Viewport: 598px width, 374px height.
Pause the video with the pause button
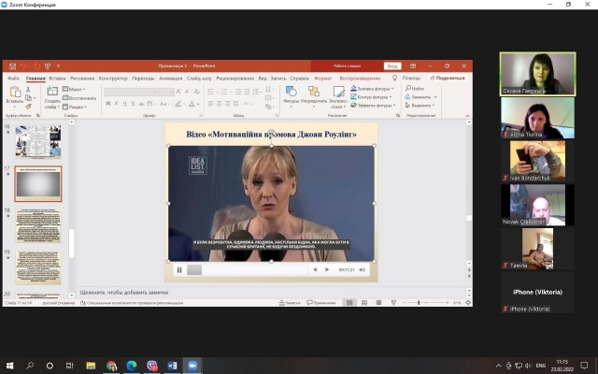[x=179, y=269]
